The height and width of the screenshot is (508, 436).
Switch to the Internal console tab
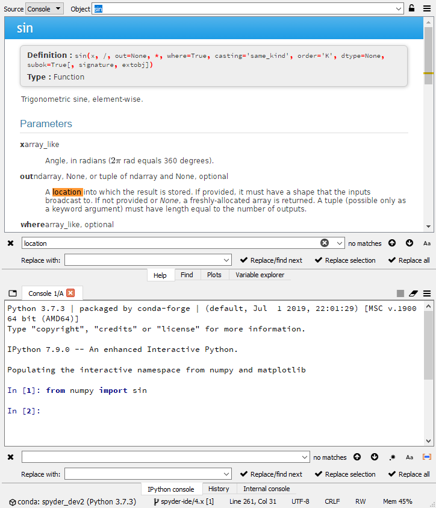coord(266,489)
